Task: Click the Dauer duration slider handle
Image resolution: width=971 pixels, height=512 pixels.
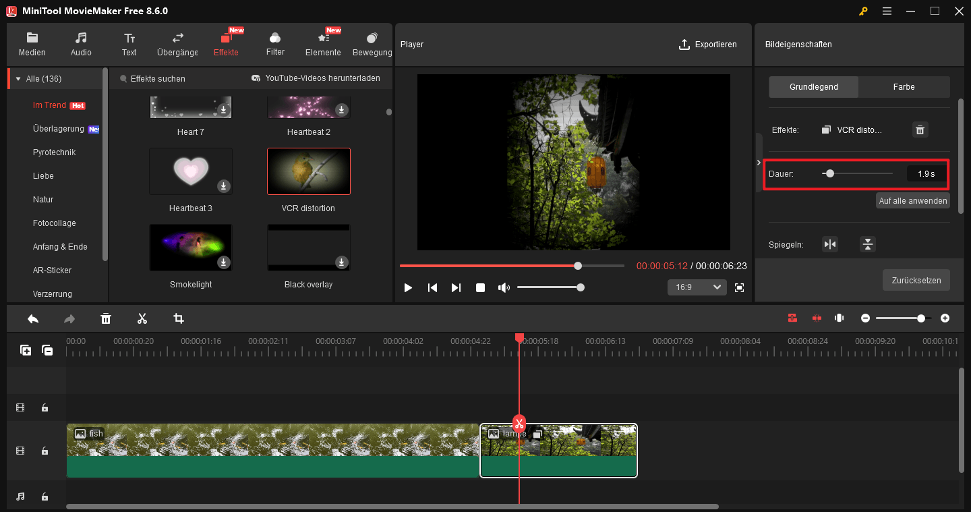Action: [x=830, y=173]
